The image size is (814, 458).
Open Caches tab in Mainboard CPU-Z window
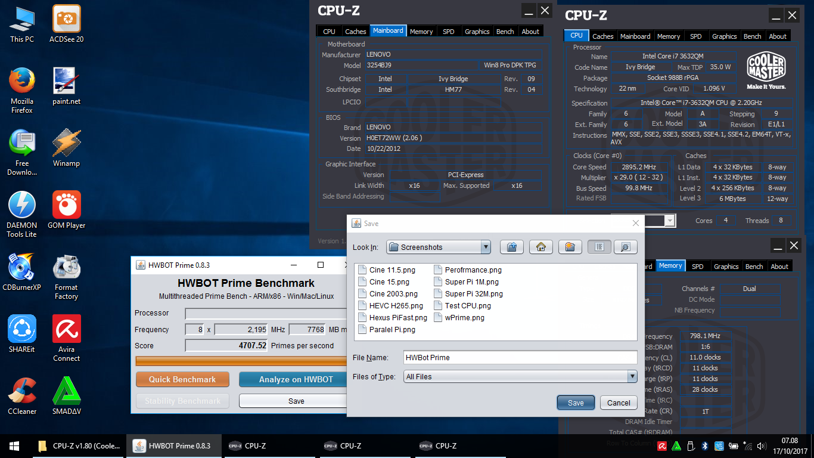356,32
